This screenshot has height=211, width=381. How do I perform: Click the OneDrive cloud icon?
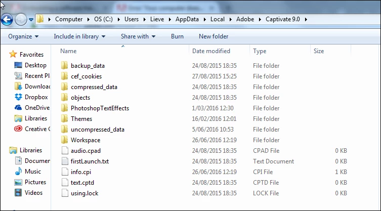[x=18, y=107]
